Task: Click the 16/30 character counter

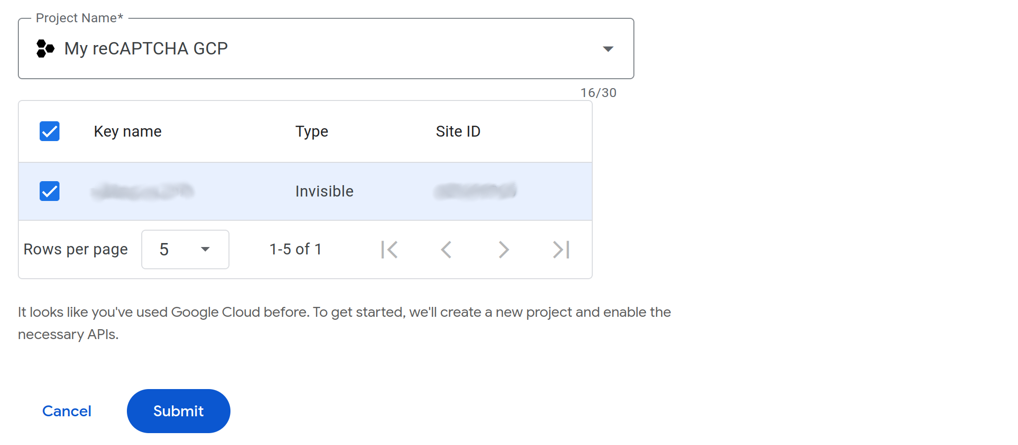Action: tap(598, 93)
